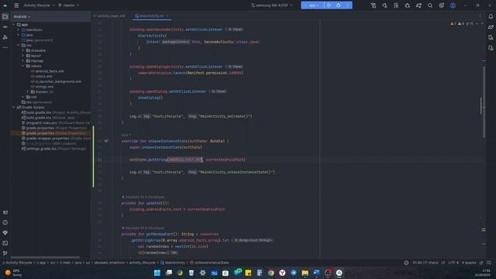
Task: Close the MainActivity.kt tab
Action: 167,15
